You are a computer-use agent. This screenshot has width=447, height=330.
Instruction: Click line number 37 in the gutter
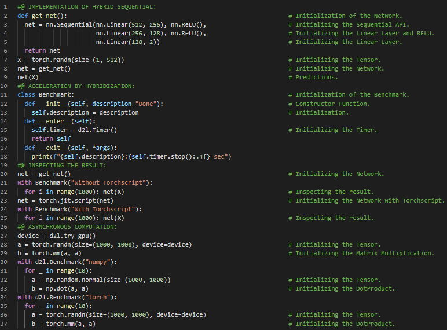5,324
